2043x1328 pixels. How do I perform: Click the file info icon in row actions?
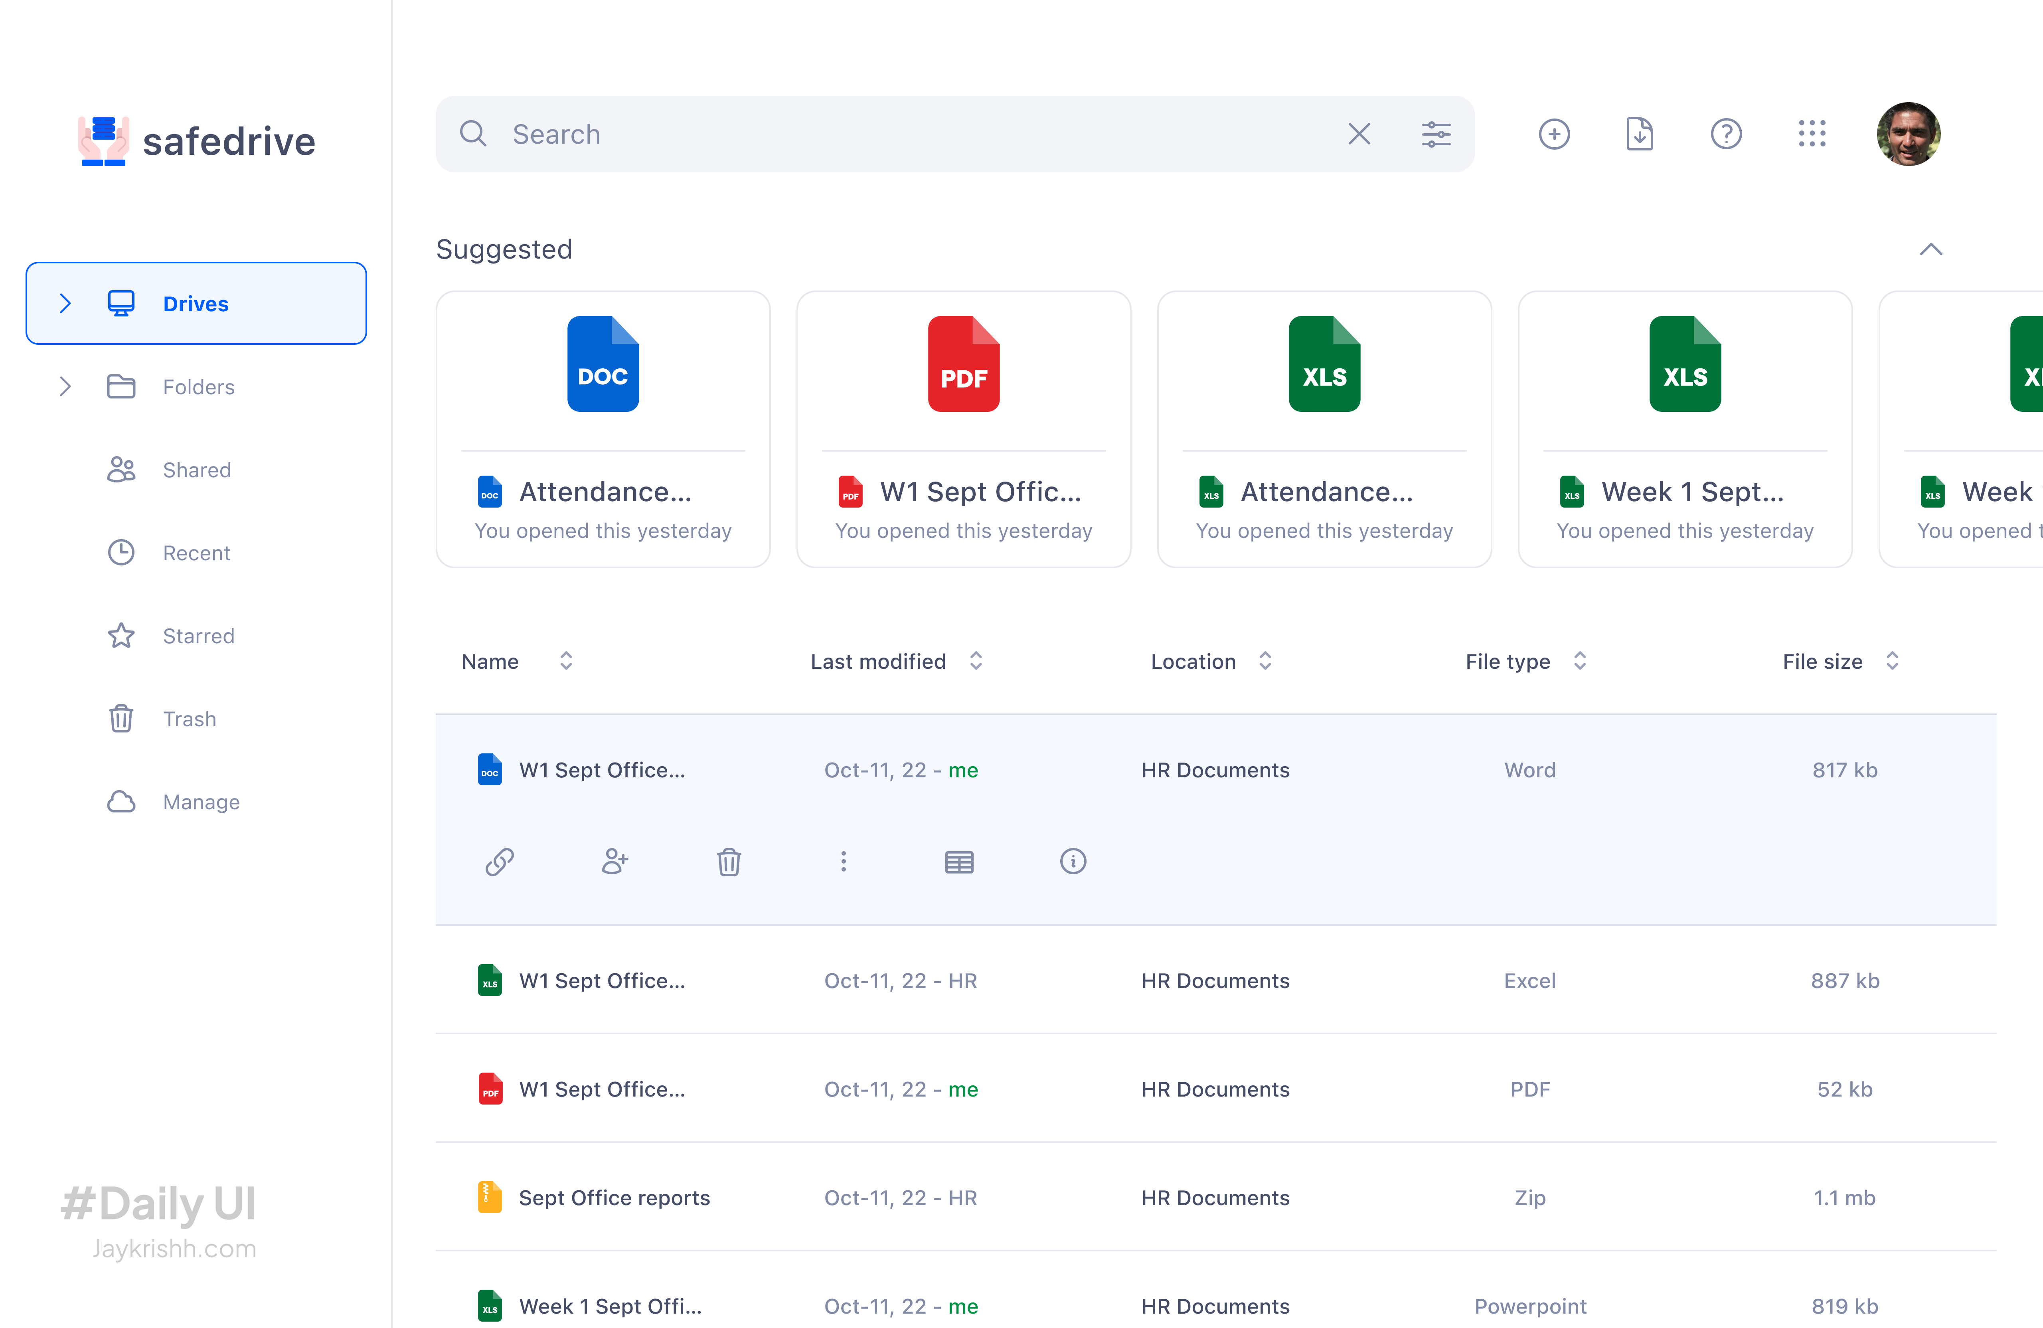coord(1073,862)
